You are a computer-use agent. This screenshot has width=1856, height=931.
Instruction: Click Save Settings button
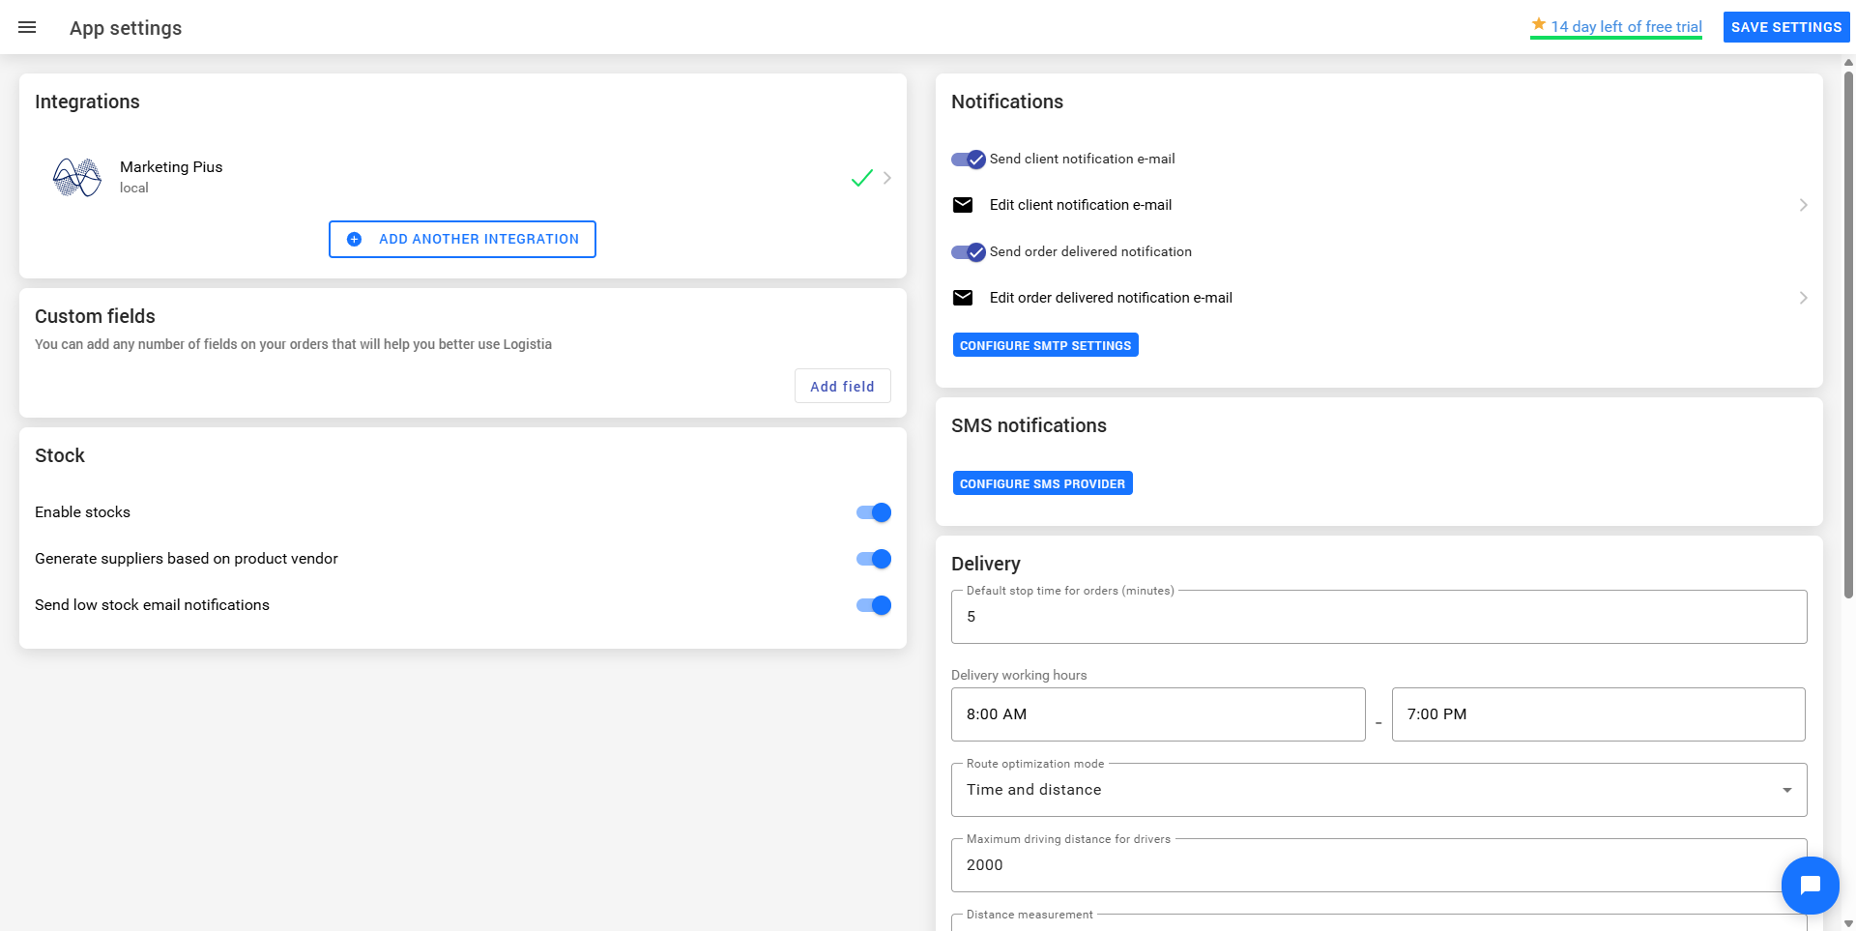(1785, 27)
